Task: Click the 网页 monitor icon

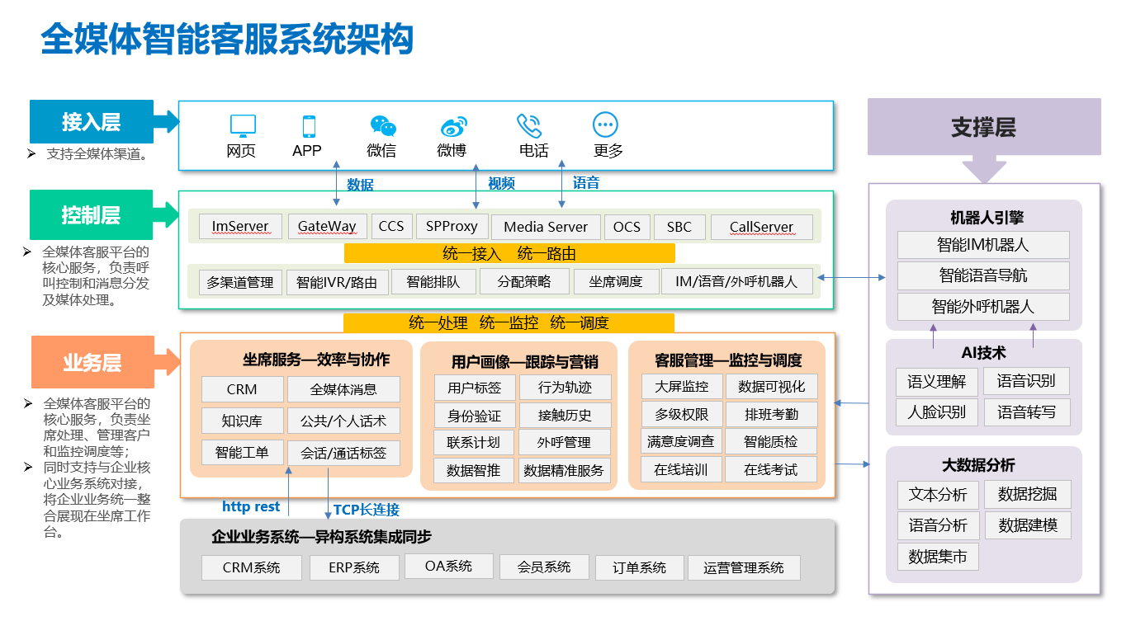Action: point(243,125)
